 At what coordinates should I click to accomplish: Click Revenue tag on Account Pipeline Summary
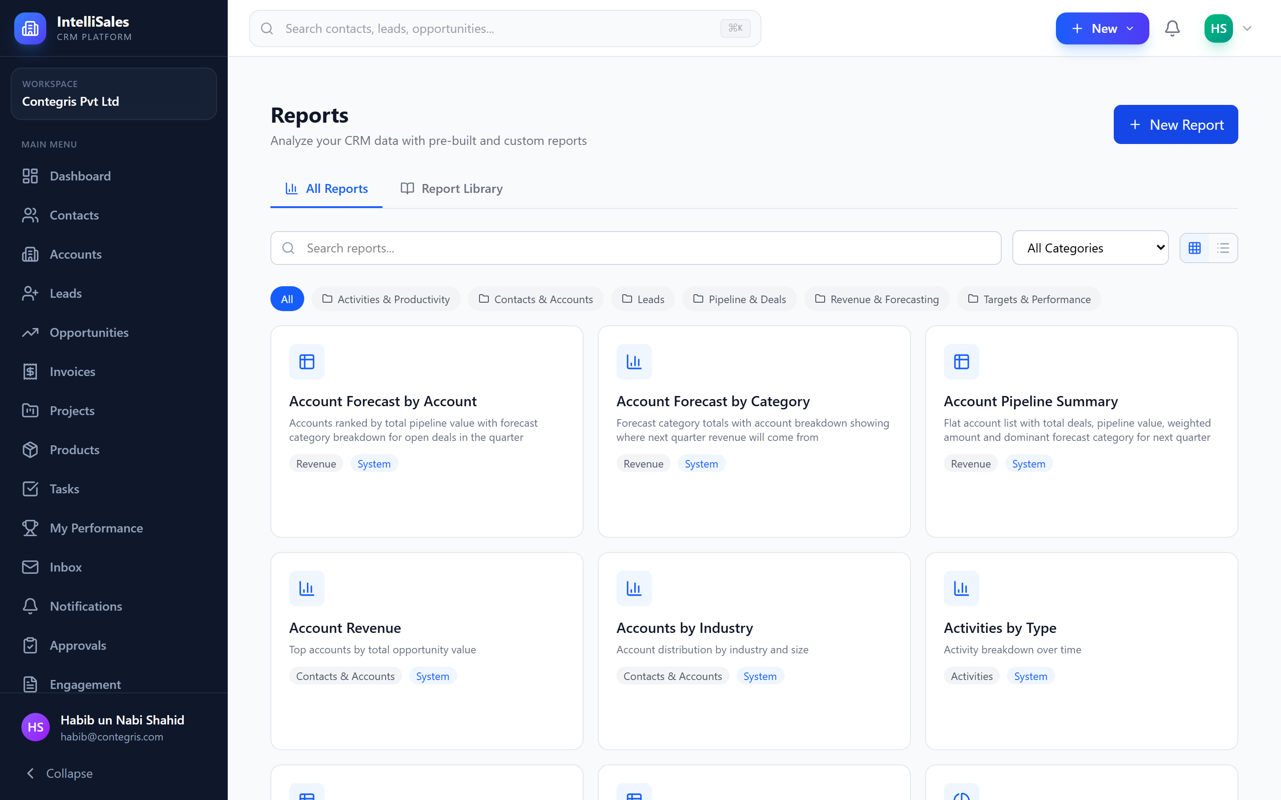click(971, 464)
